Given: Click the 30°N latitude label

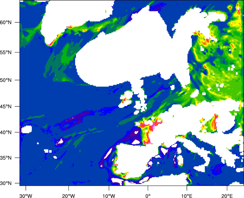Looking at the screenshot, I should point(6,183).
